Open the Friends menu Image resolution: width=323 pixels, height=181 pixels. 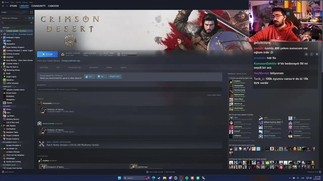coord(18,2)
